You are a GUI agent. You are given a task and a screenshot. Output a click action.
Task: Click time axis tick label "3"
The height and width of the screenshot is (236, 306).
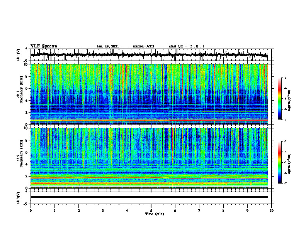[103, 211]
